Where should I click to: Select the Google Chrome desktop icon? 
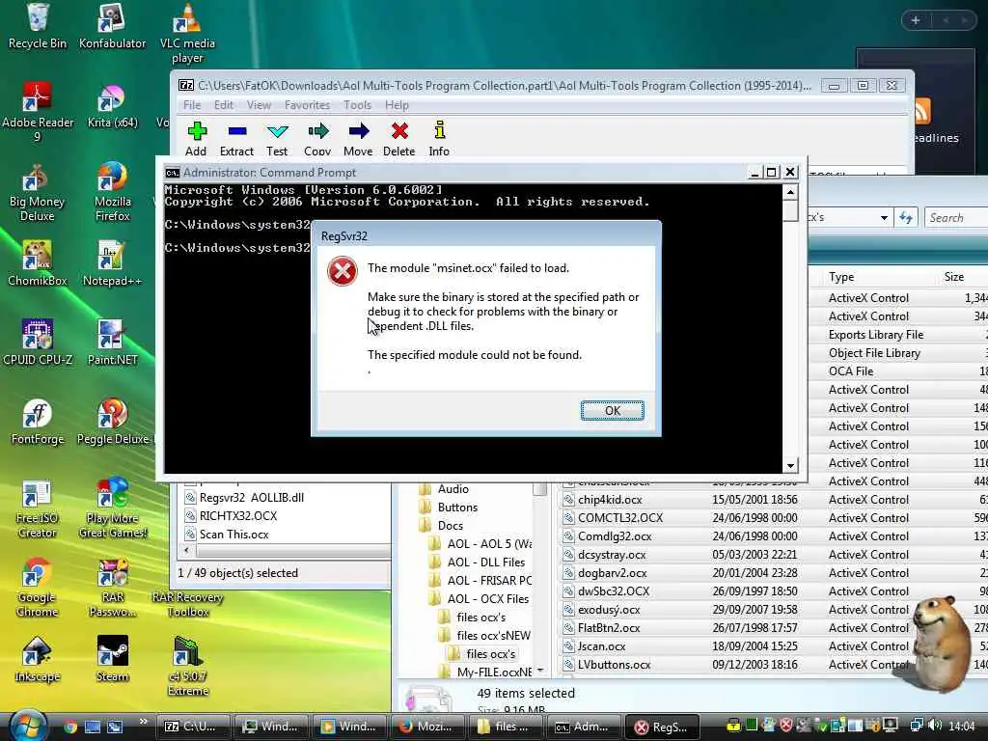pos(38,588)
